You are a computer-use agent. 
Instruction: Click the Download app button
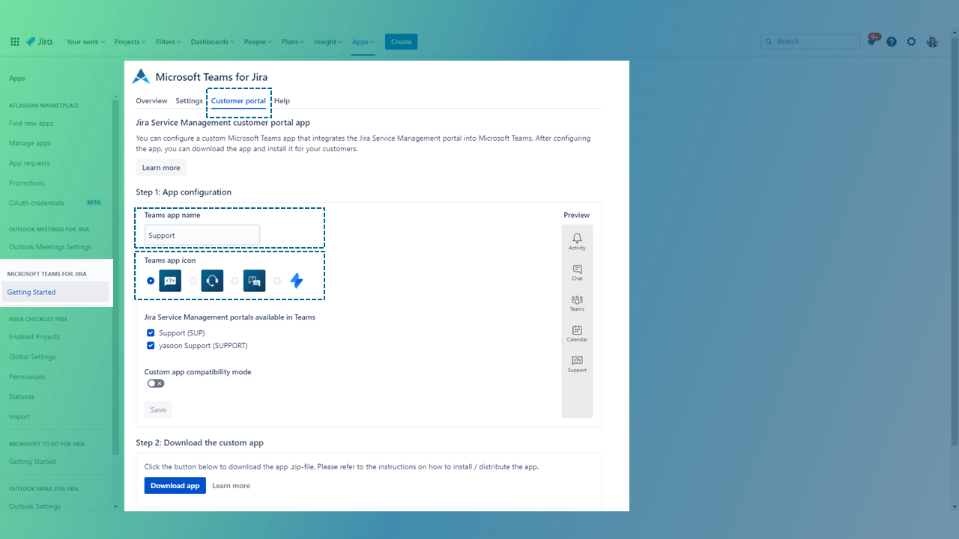coord(175,486)
